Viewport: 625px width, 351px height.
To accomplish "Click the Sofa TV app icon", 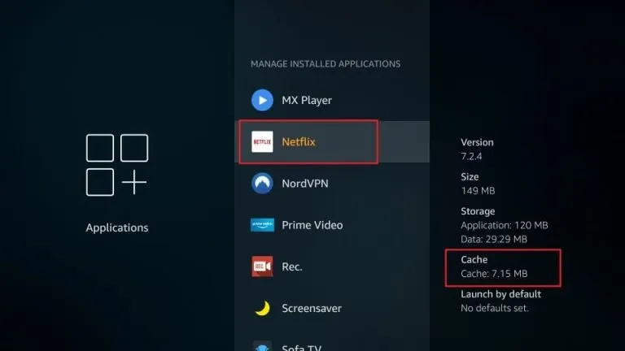I will click(262, 346).
